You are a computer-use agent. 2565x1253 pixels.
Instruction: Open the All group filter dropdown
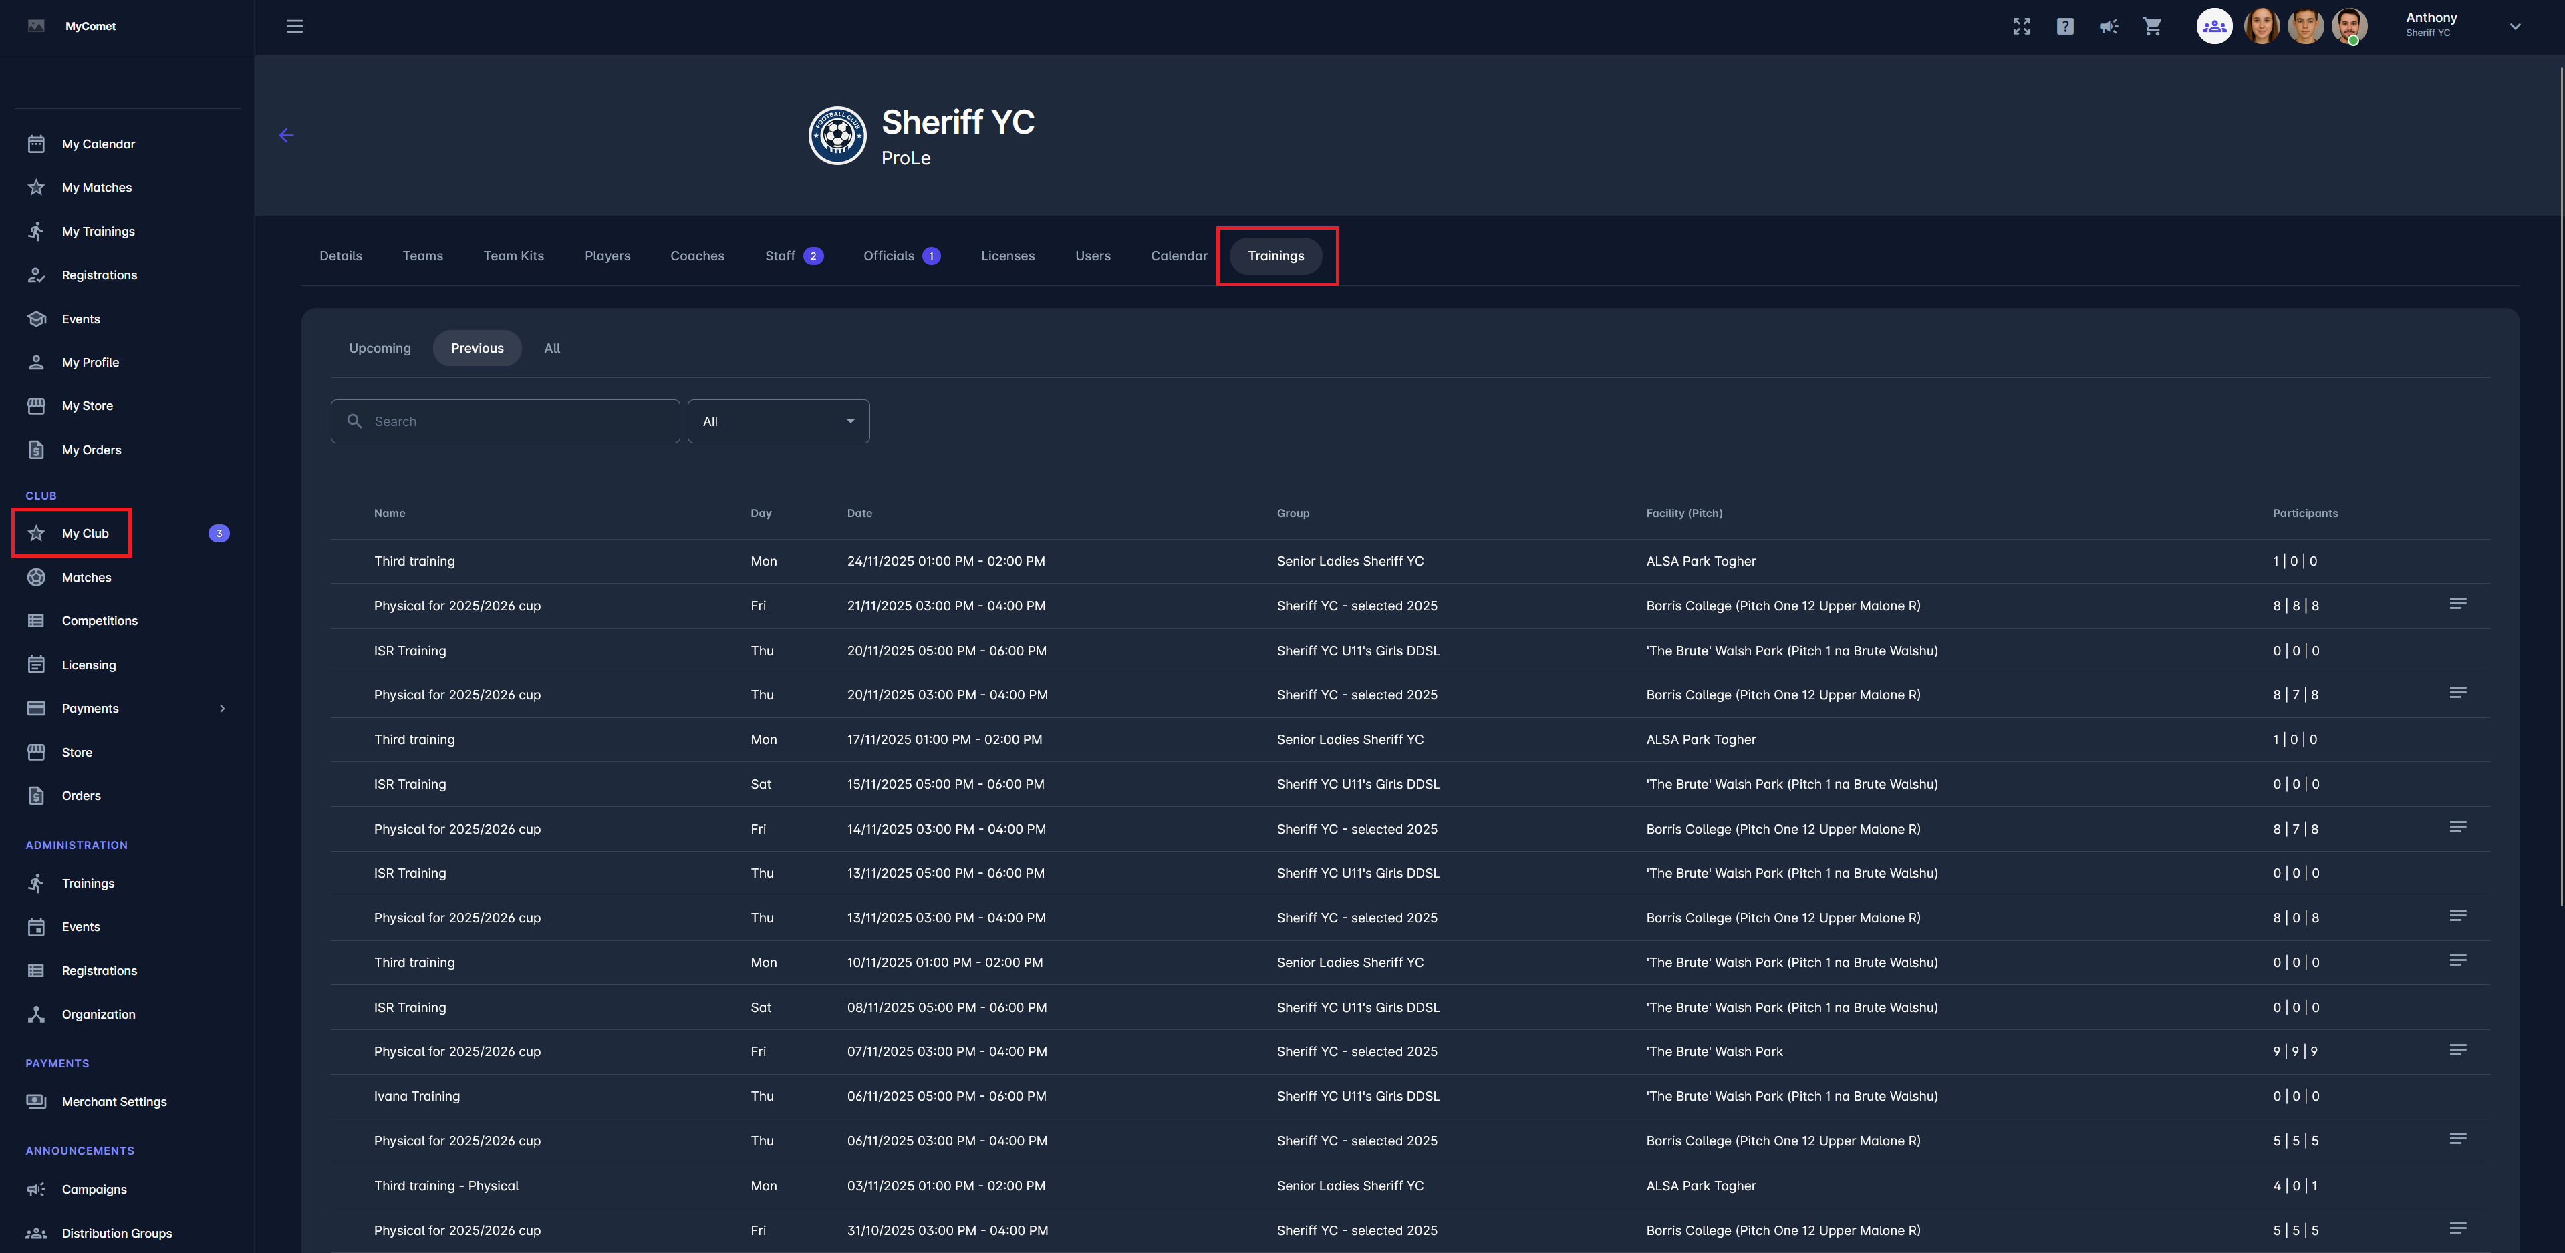[778, 422]
